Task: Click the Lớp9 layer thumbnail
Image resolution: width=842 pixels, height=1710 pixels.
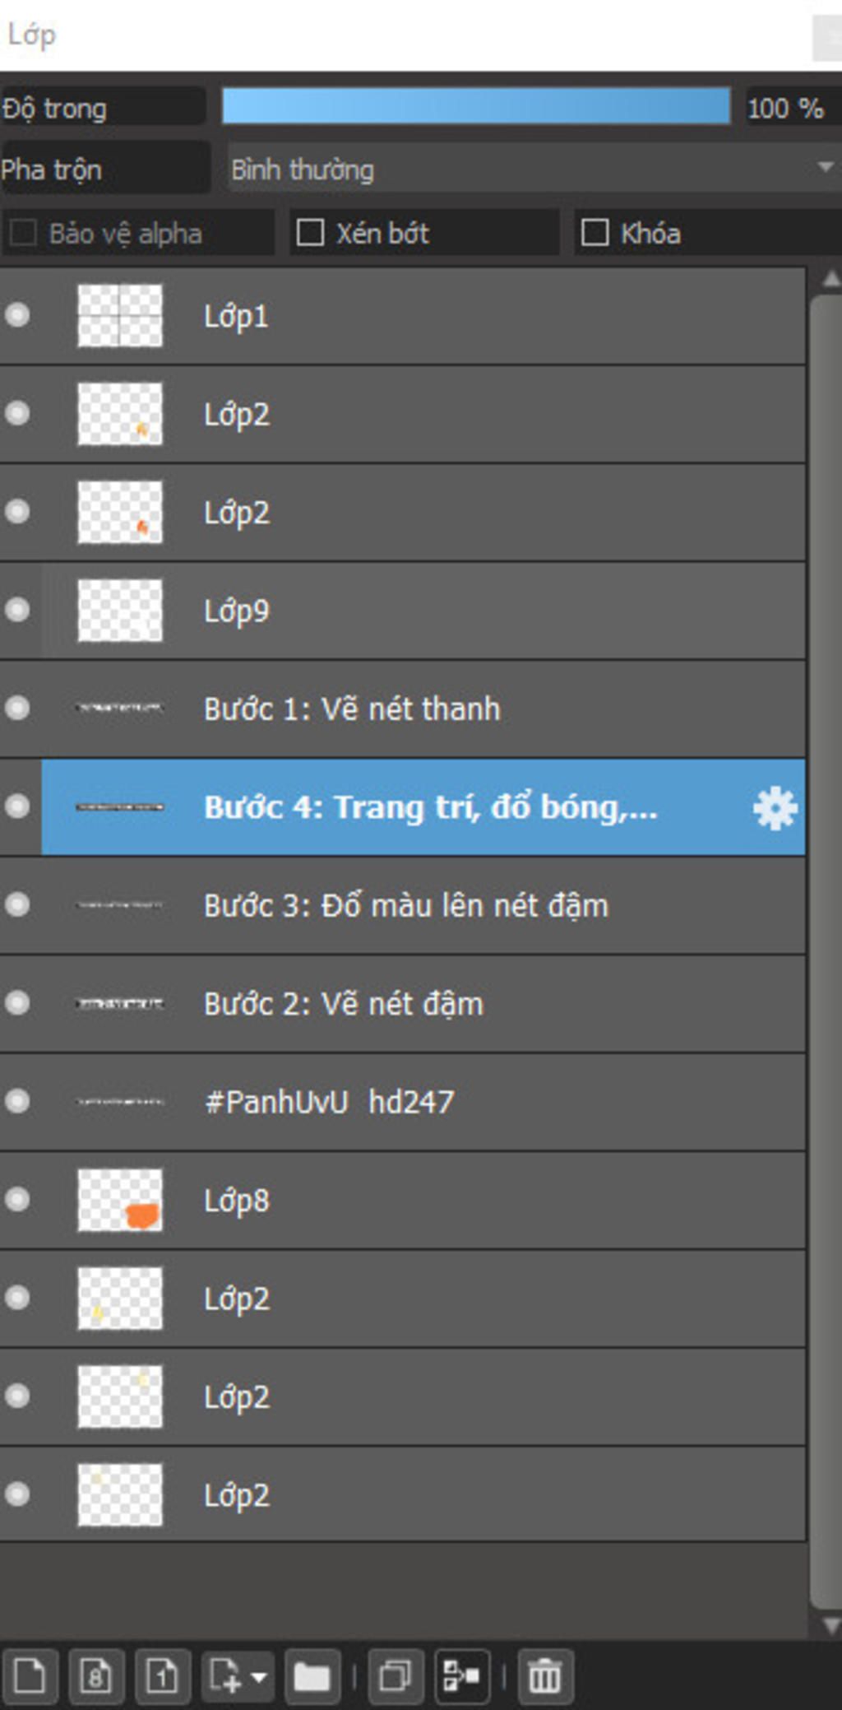Action: (x=120, y=611)
